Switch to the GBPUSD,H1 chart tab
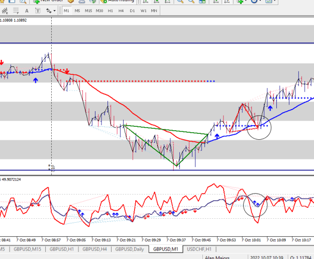Image resolution: width=314 pixels, height=259 pixels. click(62, 249)
